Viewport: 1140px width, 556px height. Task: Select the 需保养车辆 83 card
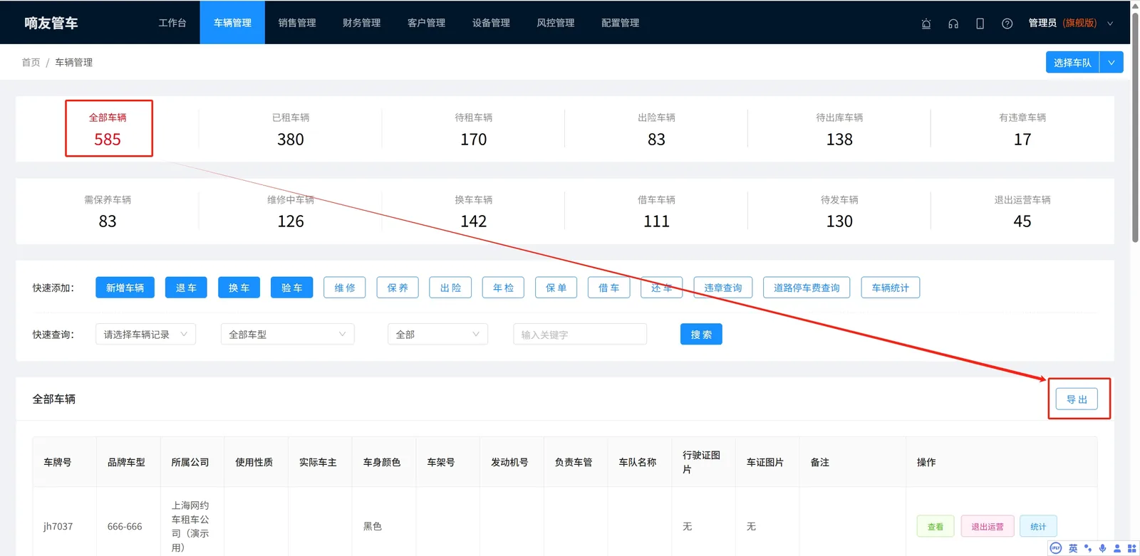point(108,211)
